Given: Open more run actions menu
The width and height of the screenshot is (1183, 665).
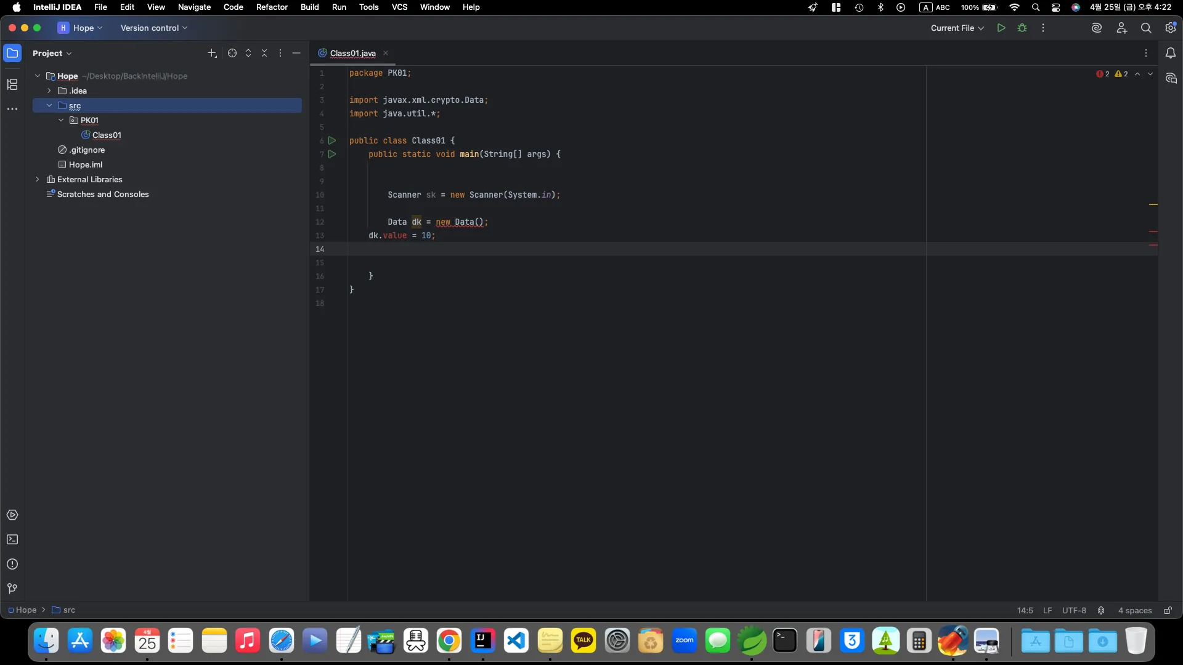Looking at the screenshot, I should coord(1043,28).
